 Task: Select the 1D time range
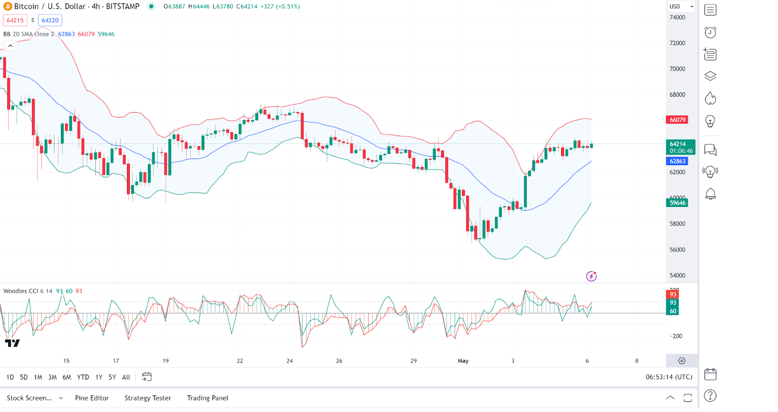click(x=10, y=377)
